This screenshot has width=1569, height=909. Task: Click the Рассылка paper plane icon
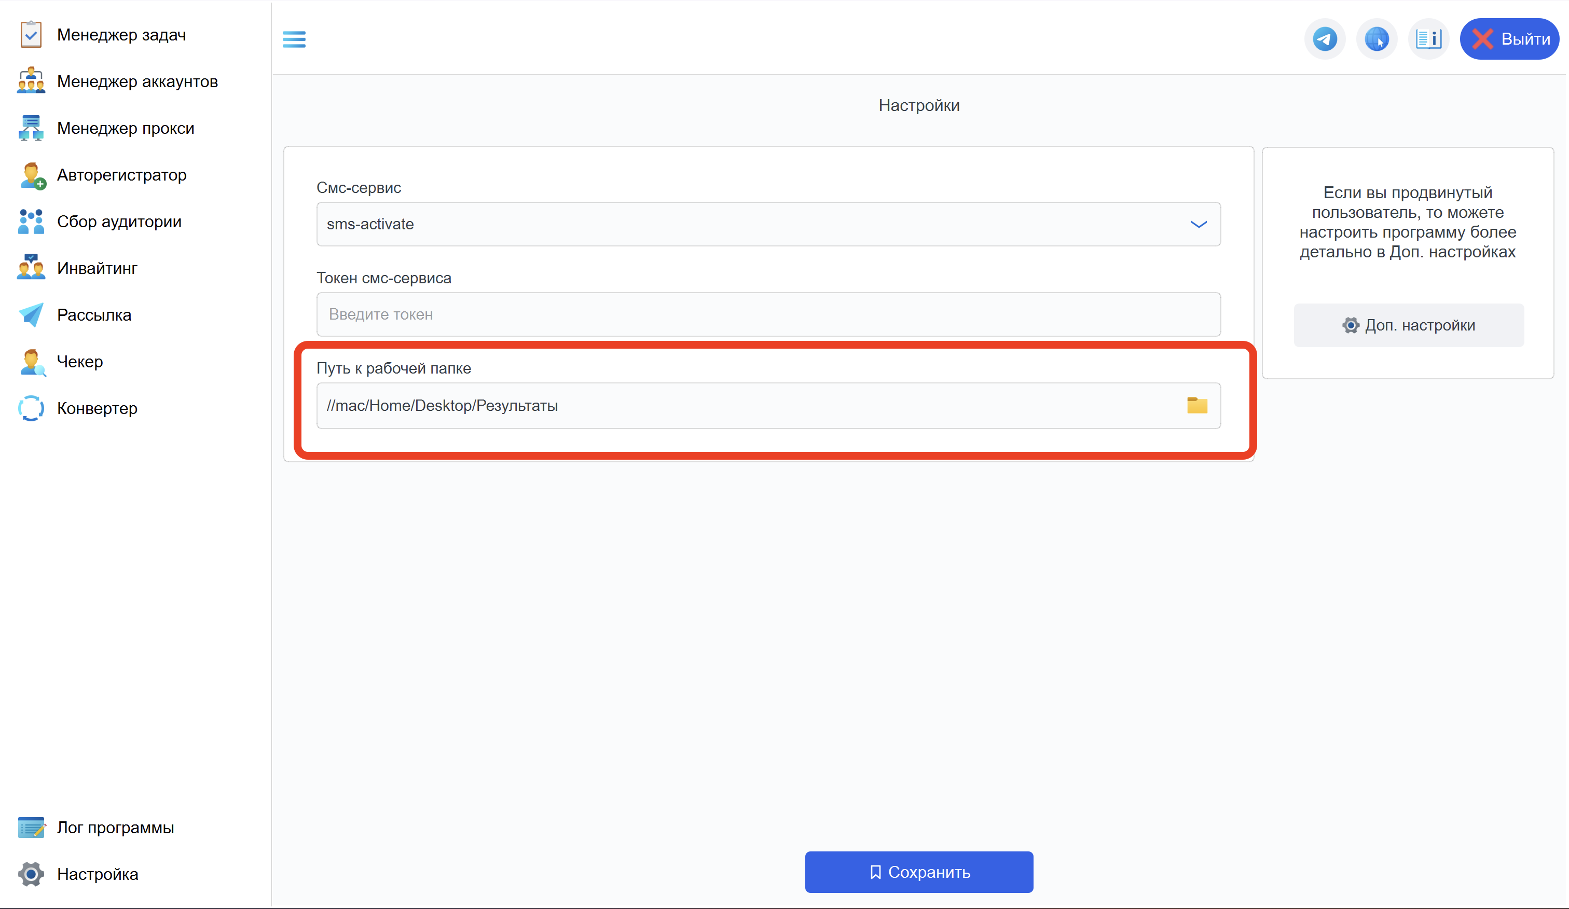click(31, 315)
